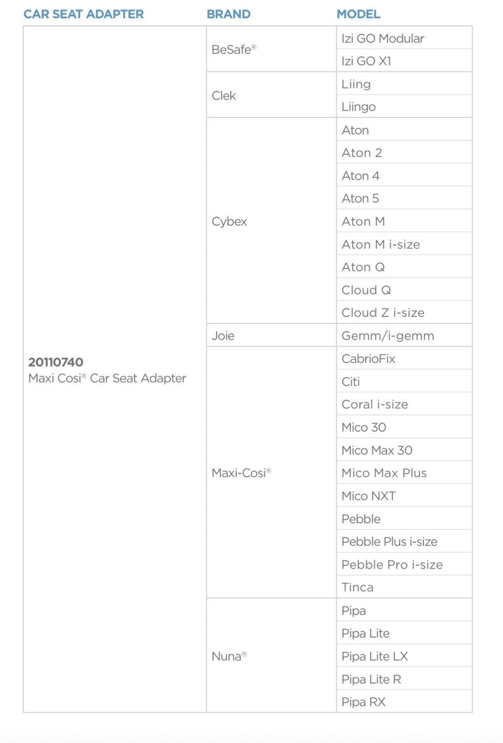Click the Izi GO Modular model row
The height and width of the screenshot is (743, 503).
click(x=404, y=38)
